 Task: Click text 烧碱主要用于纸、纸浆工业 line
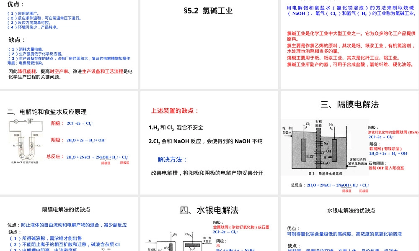(x=344, y=58)
